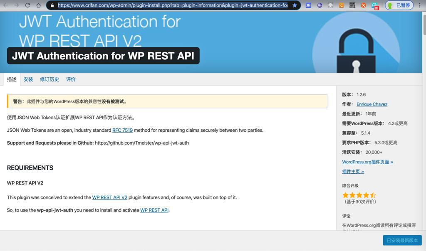The image size is (426, 251).
Task: Click the version value 1.2.6
Action: 361,95
